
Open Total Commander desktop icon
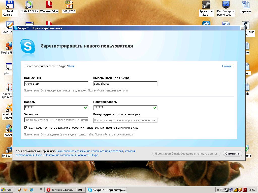(10, 8)
